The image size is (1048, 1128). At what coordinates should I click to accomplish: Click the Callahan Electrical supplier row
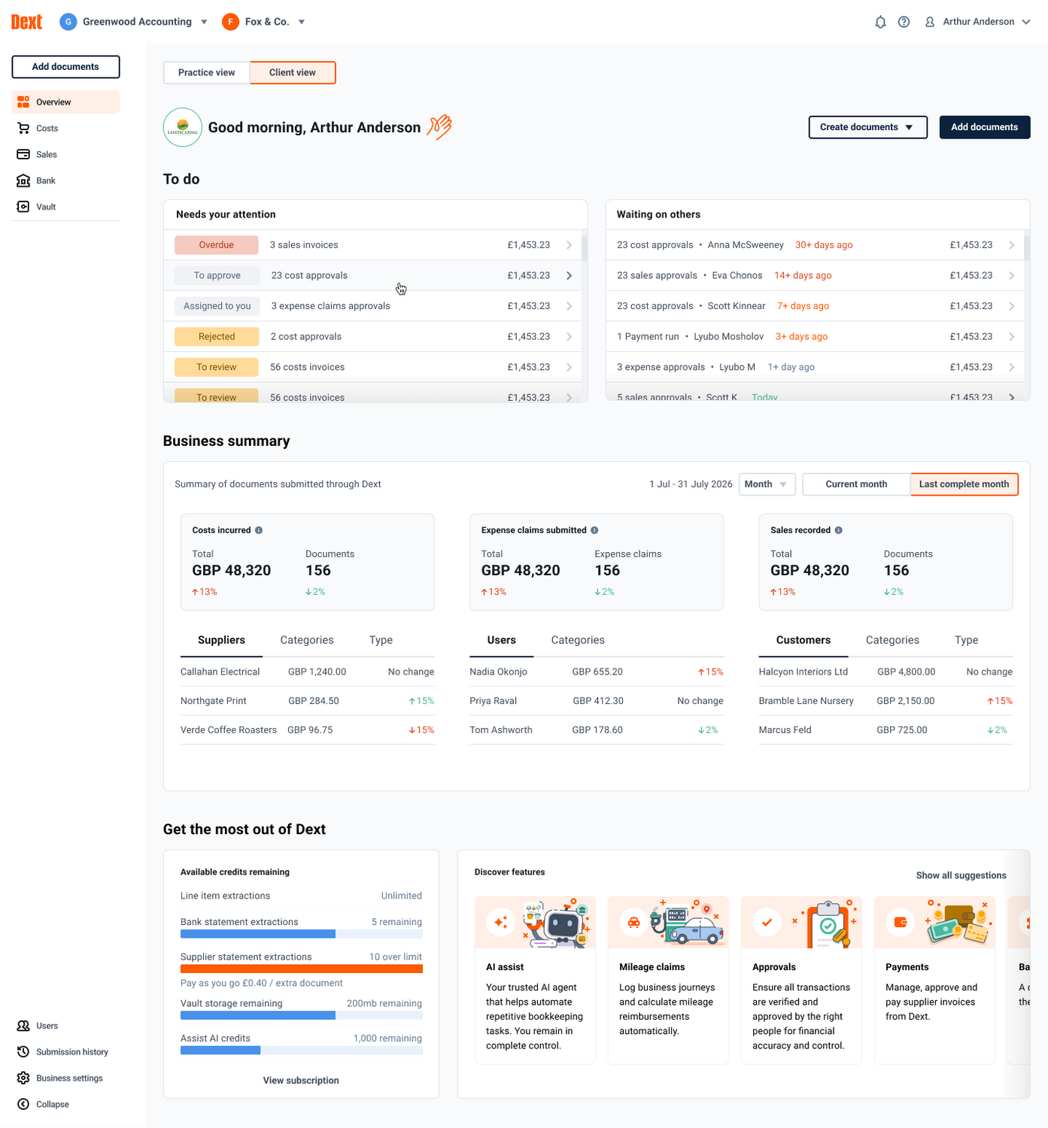(x=307, y=672)
